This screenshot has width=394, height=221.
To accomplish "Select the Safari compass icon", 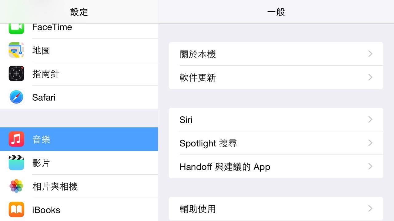I will [x=16, y=97].
